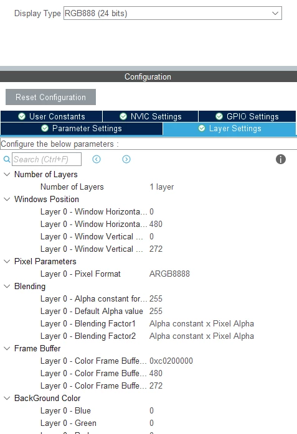Collapse the Blending section
297x434 pixels.
point(7,286)
